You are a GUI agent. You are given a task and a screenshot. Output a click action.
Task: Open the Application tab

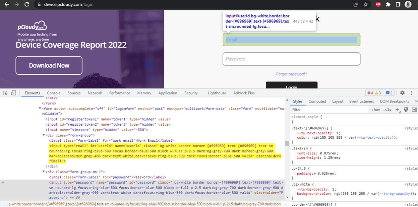[x=168, y=93]
